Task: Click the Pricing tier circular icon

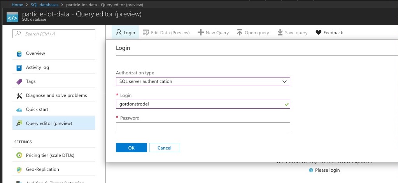Action: [x=19, y=155]
